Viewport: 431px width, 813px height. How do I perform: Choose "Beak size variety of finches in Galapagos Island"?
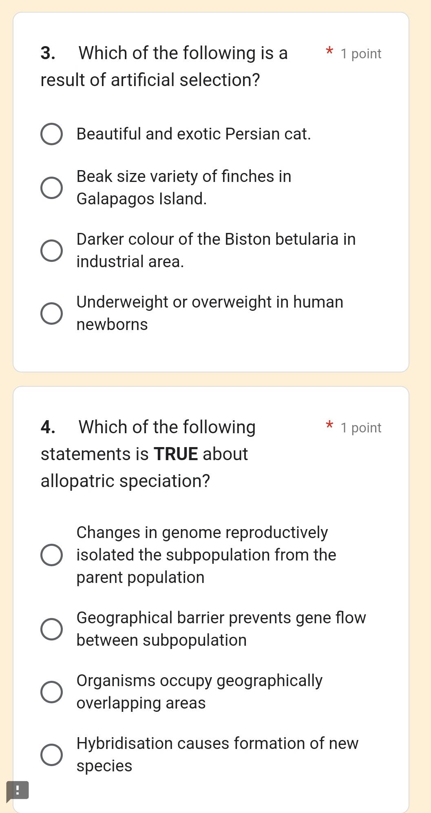click(52, 188)
